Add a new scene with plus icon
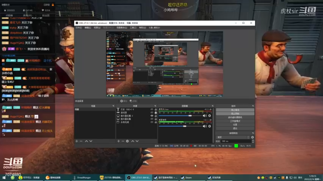 tap(77, 141)
